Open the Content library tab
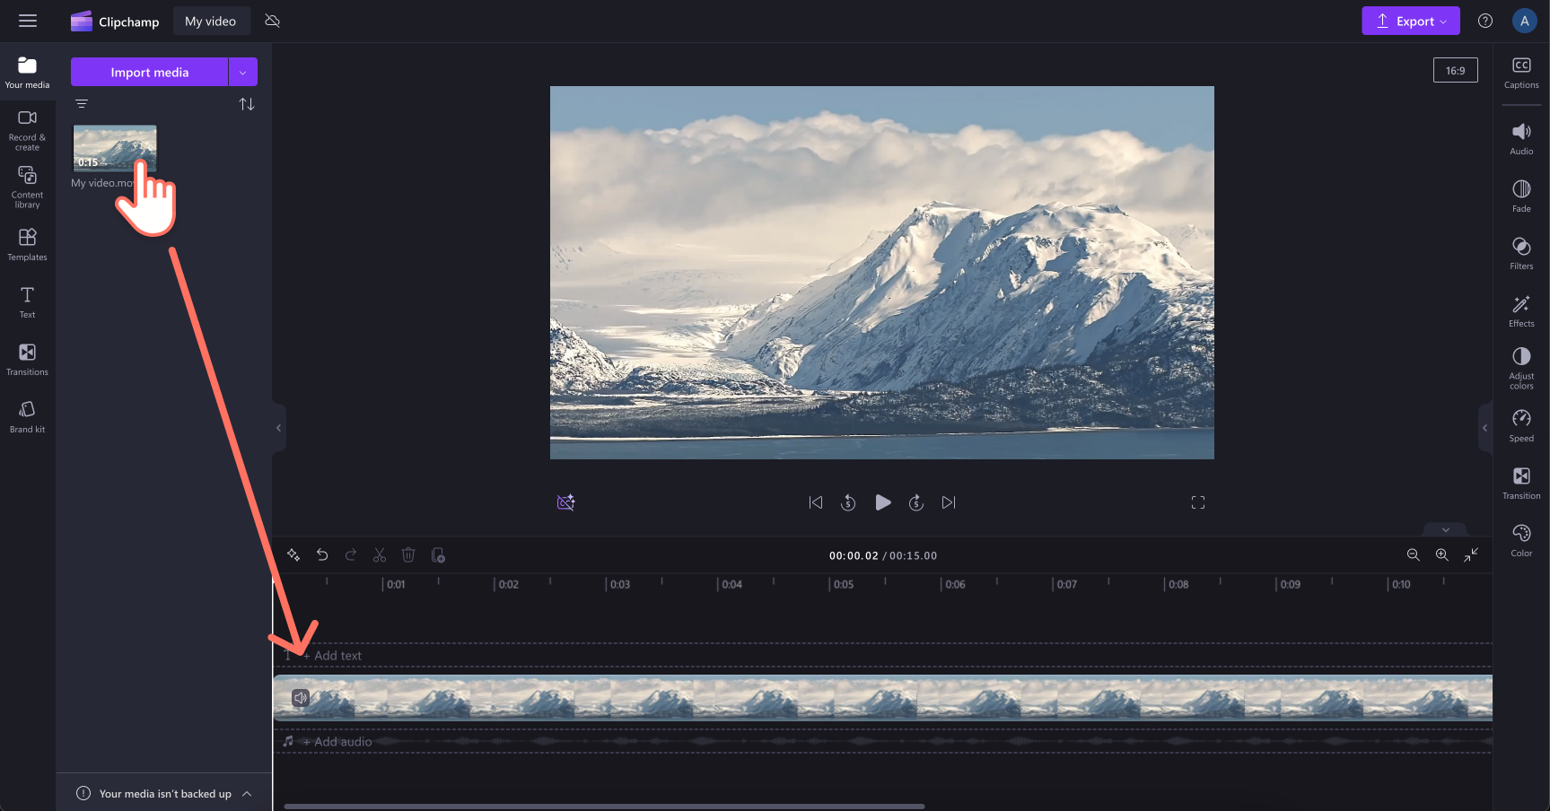Image resolution: width=1550 pixels, height=811 pixels. tap(27, 187)
